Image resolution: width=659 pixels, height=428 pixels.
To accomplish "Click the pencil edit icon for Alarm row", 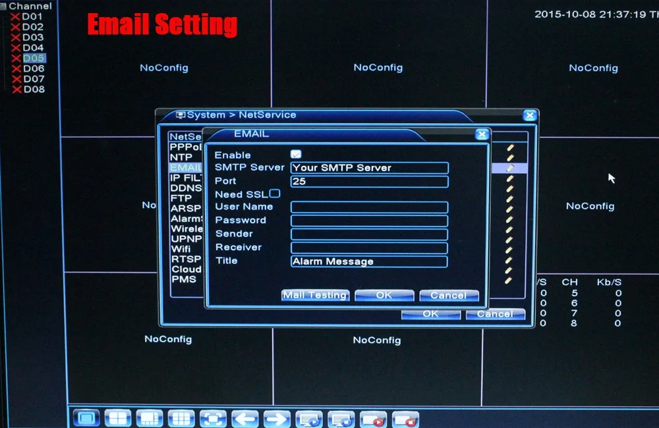I will point(509,219).
